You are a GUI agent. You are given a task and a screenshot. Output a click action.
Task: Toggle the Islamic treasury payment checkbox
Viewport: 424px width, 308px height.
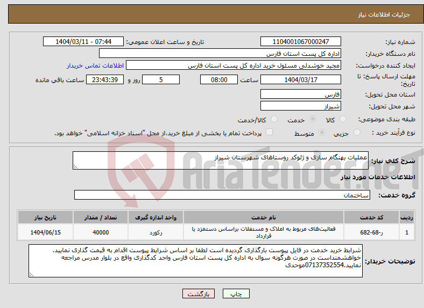tap(269, 132)
